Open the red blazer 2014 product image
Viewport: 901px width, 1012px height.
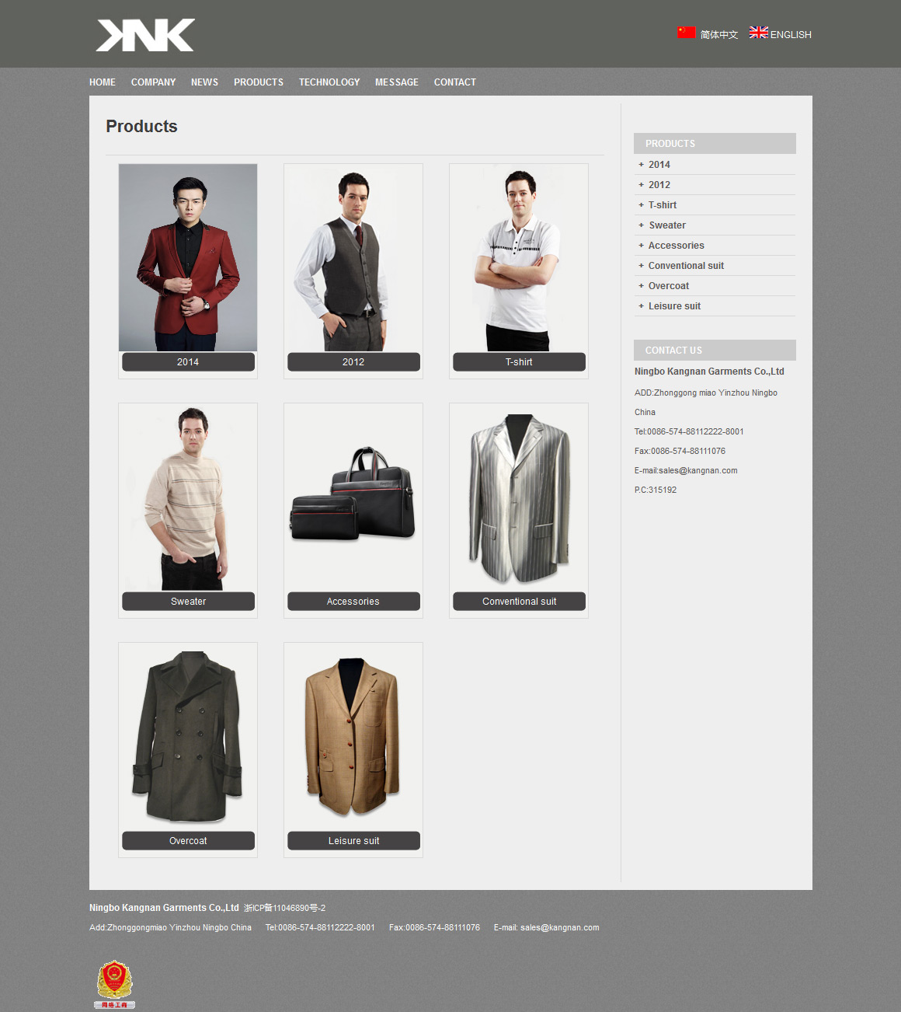[188, 257]
